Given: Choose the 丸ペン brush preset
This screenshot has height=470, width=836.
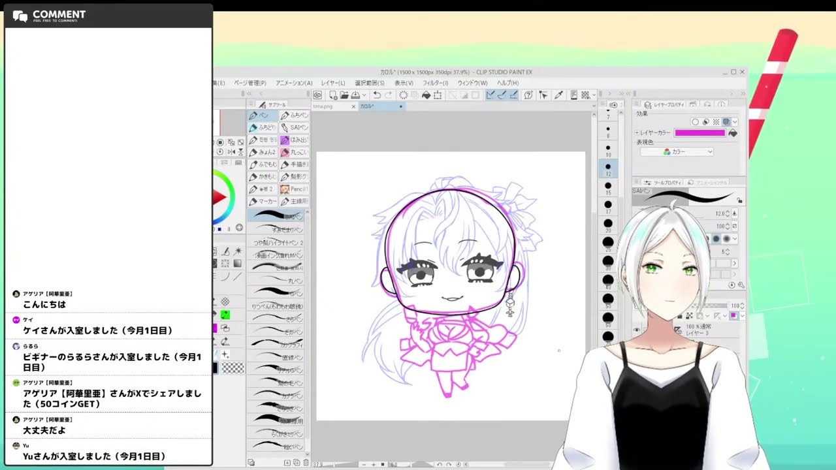Looking at the screenshot, I should pos(276,280).
